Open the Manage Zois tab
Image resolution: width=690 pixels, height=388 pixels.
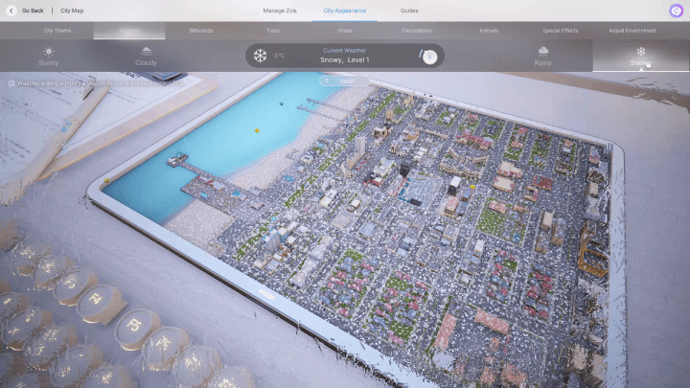coord(281,11)
